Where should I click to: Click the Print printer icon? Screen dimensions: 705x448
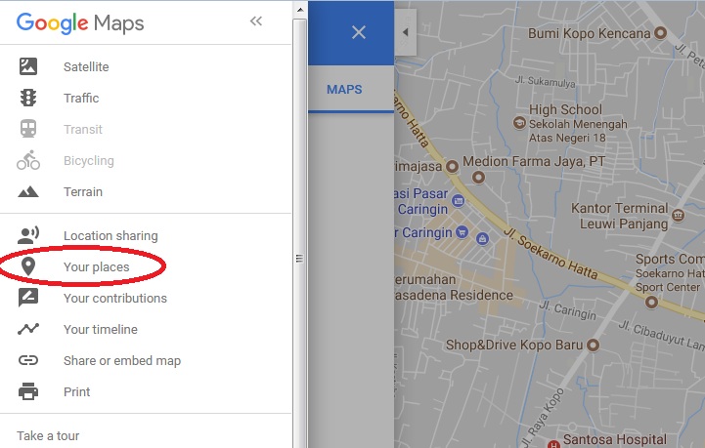point(28,391)
